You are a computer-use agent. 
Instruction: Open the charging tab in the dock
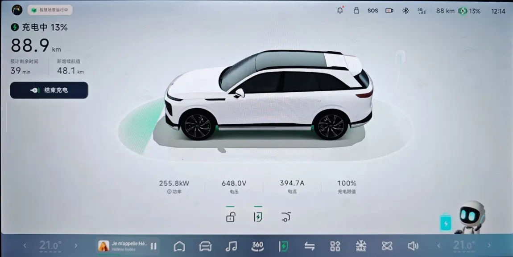283,246
